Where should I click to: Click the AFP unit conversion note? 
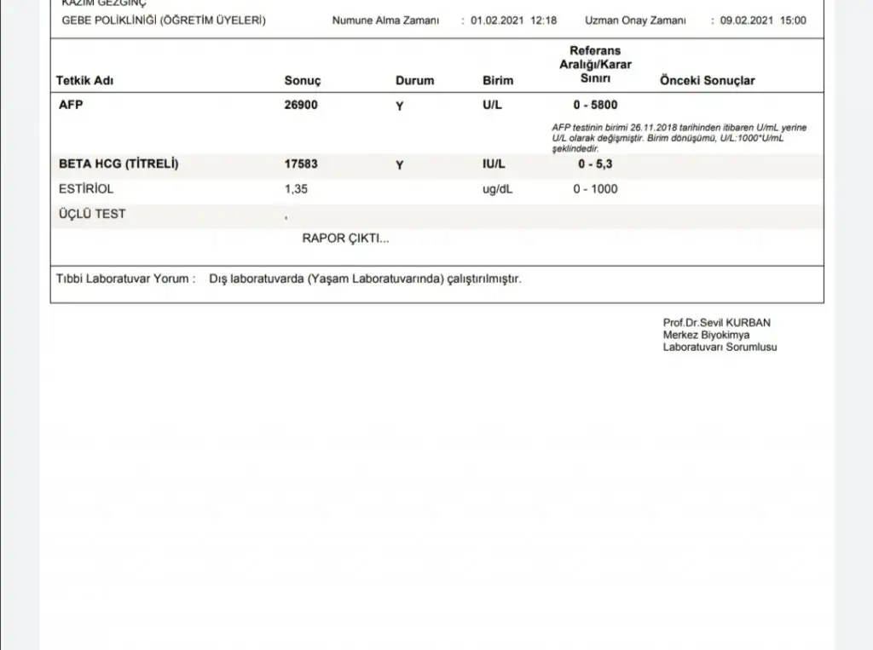click(679, 138)
